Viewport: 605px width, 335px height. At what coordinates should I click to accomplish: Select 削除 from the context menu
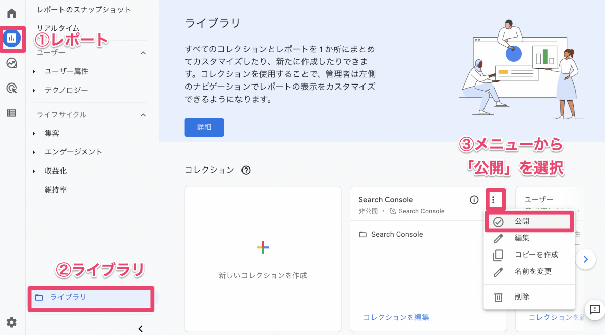tap(522, 297)
